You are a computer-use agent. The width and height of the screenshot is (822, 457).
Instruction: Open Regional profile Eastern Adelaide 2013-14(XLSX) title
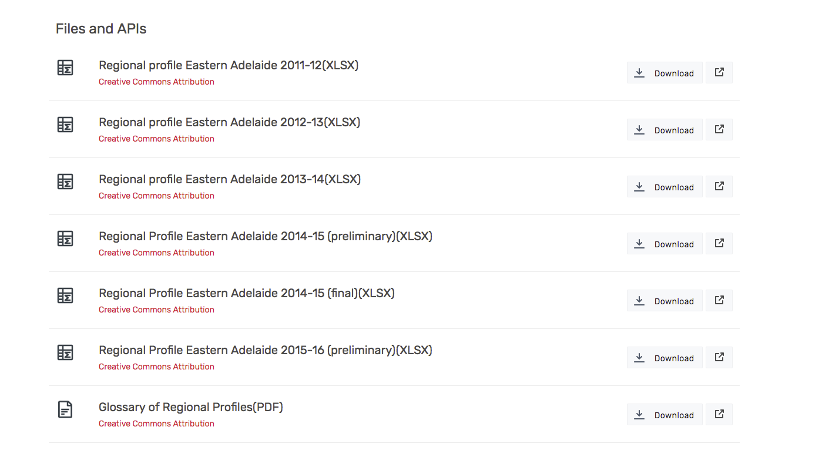[x=230, y=179]
